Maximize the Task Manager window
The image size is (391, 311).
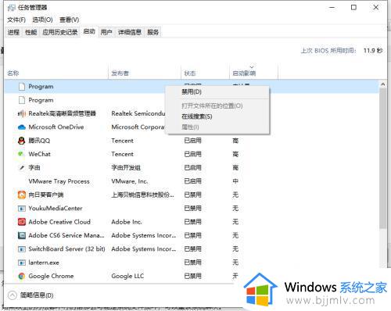(x=353, y=8)
